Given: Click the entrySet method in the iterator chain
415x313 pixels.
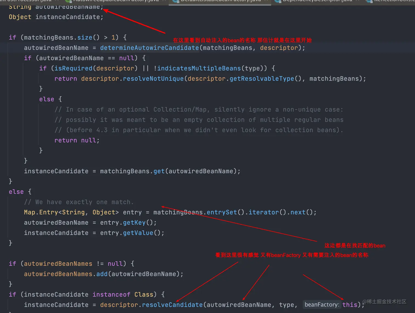Looking at the screenshot, I should [x=221, y=212].
